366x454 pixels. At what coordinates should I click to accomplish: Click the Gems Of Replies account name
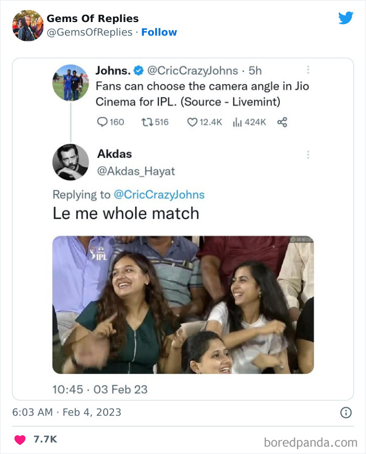point(93,18)
